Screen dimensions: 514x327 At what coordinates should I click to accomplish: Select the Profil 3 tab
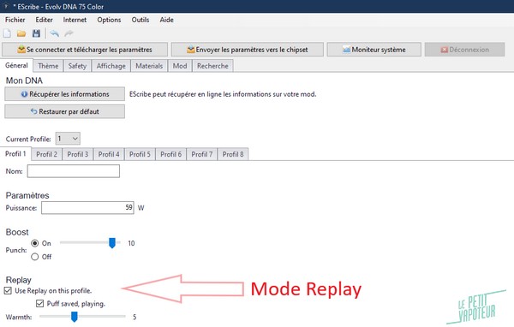pyautogui.click(x=78, y=154)
